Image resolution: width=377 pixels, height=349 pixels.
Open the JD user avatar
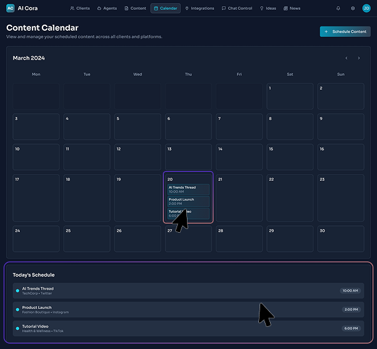[367, 8]
